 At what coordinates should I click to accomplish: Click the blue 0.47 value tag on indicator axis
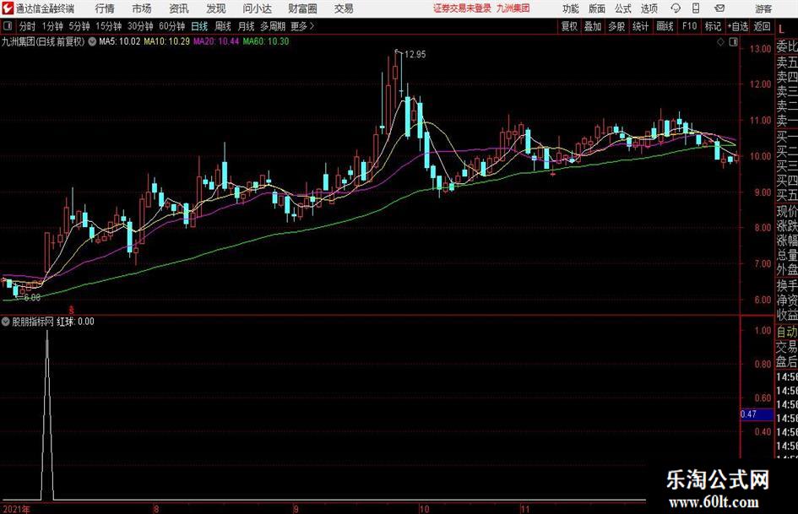pyautogui.click(x=757, y=414)
